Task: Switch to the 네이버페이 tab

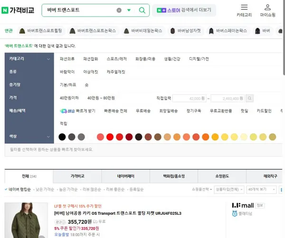Action: click(x=125, y=176)
